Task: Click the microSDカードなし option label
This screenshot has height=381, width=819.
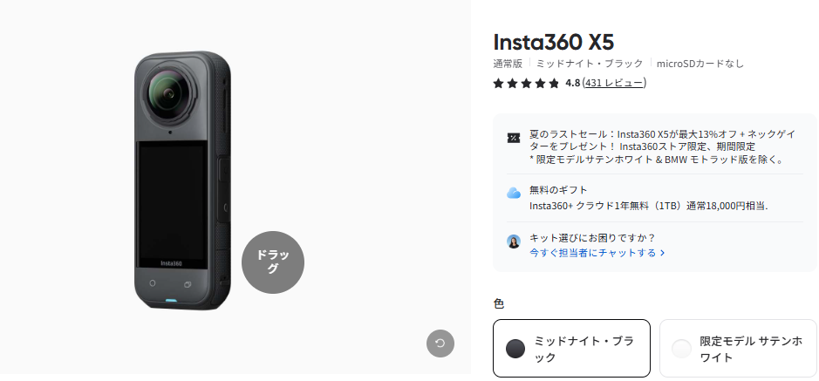Action: coord(700,64)
